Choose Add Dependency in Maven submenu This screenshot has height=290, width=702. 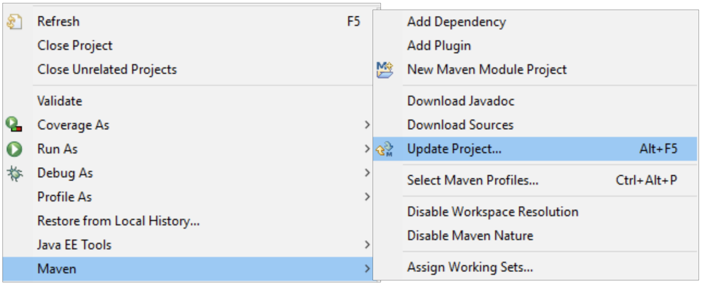(x=456, y=22)
